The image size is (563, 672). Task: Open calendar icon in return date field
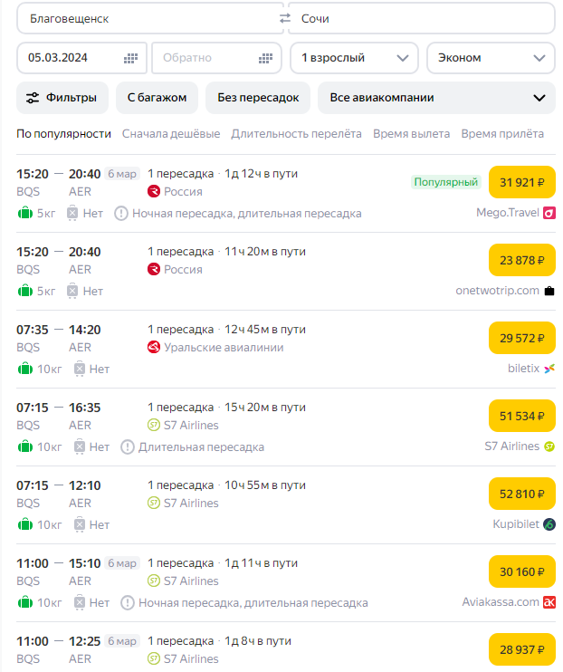point(264,58)
